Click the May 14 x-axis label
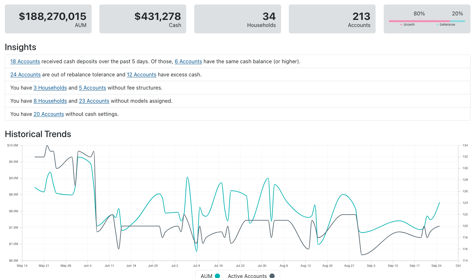 [22, 266]
